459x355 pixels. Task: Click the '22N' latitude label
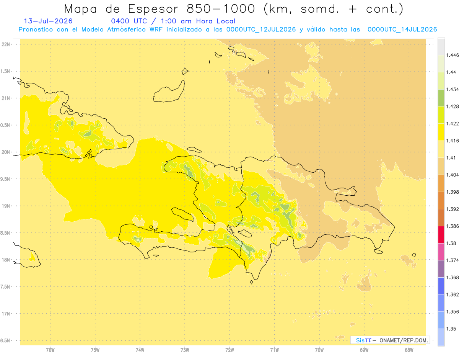point(6,44)
